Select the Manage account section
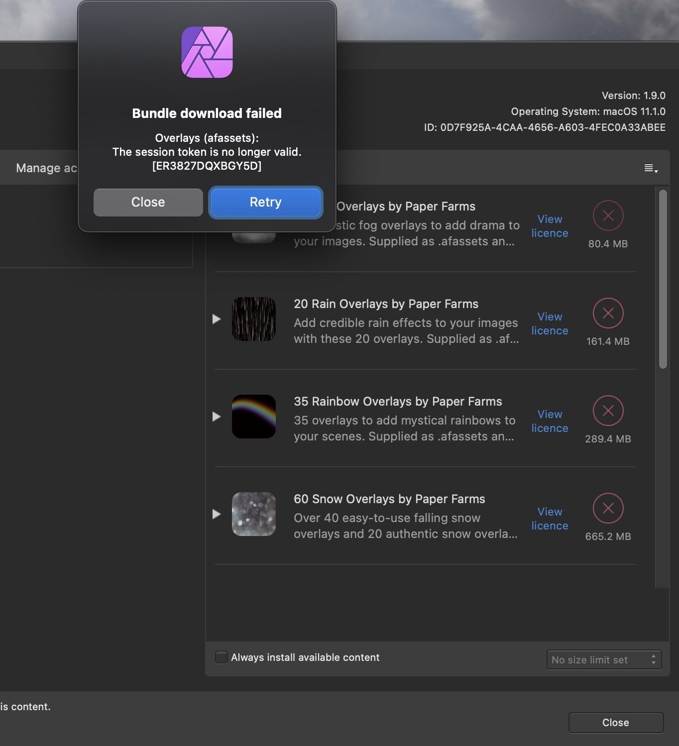Viewport: 679px width, 746px height. click(x=47, y=168)
